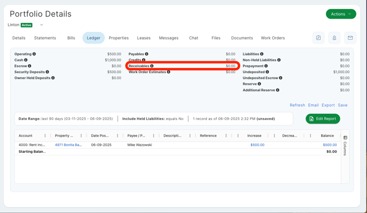Click the Active status badge
Viewport: 367px width, 213px height.
tap(27, 25)
